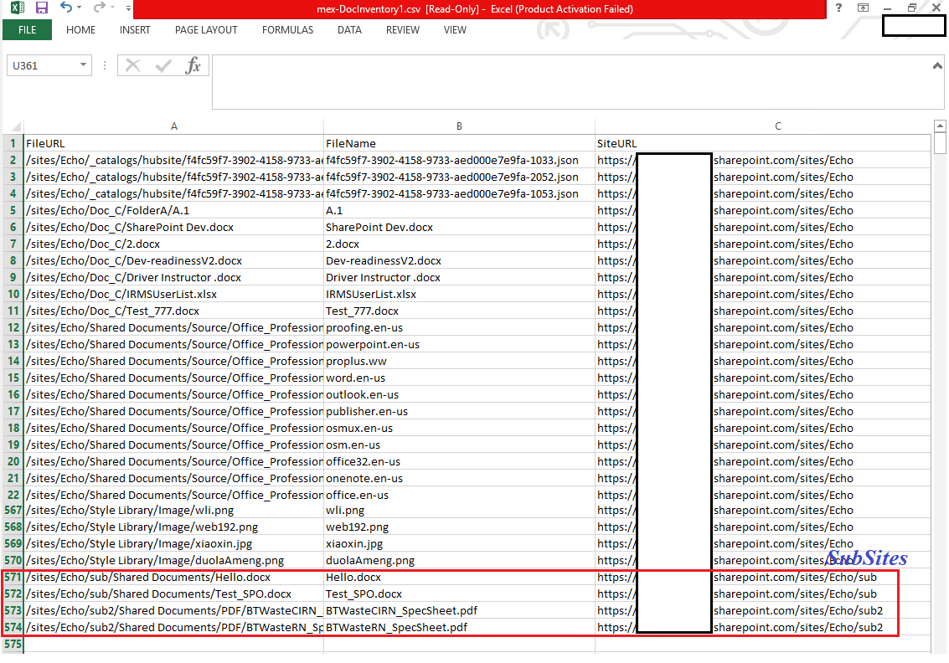Switch to the DATA tab
Image resolution: width=949 pixels, height=663 pixels.
point(349,29)
